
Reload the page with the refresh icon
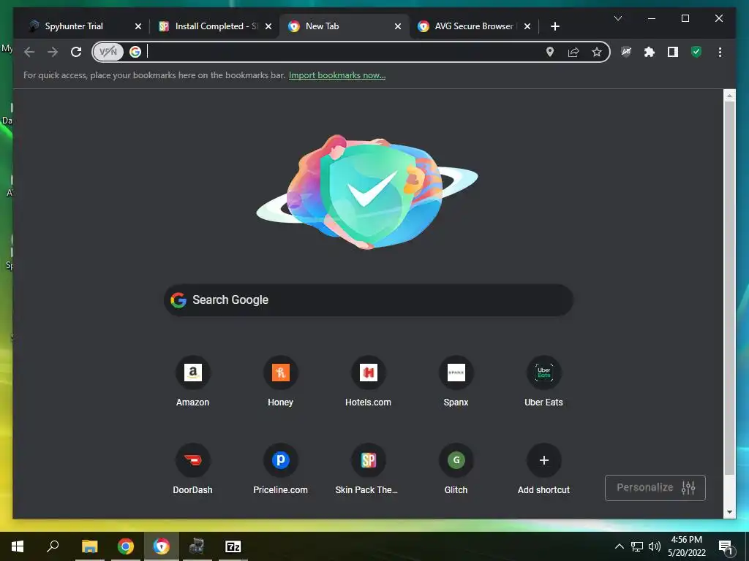point(76,52)
